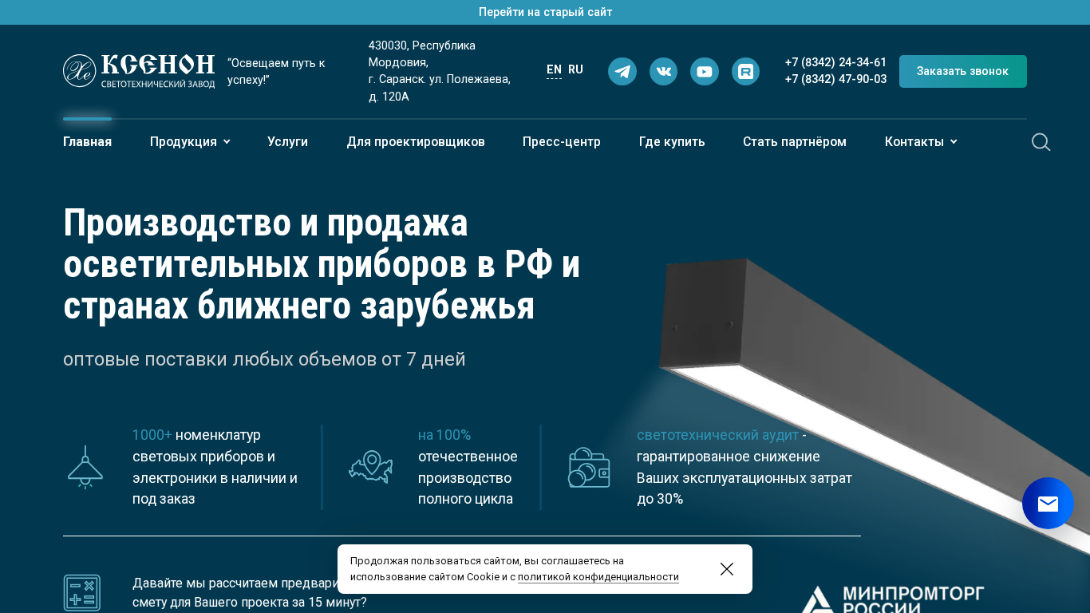Switch site language to RU
This screenshot has height=613, width=1090.
[x=575, y=70]
